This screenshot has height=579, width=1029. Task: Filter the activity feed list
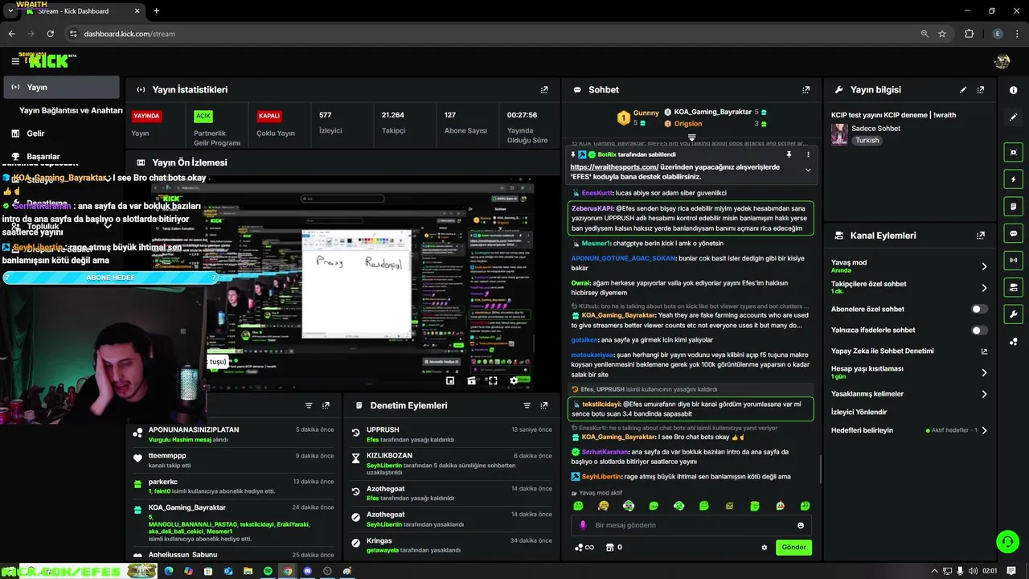(x=309, y=405)
